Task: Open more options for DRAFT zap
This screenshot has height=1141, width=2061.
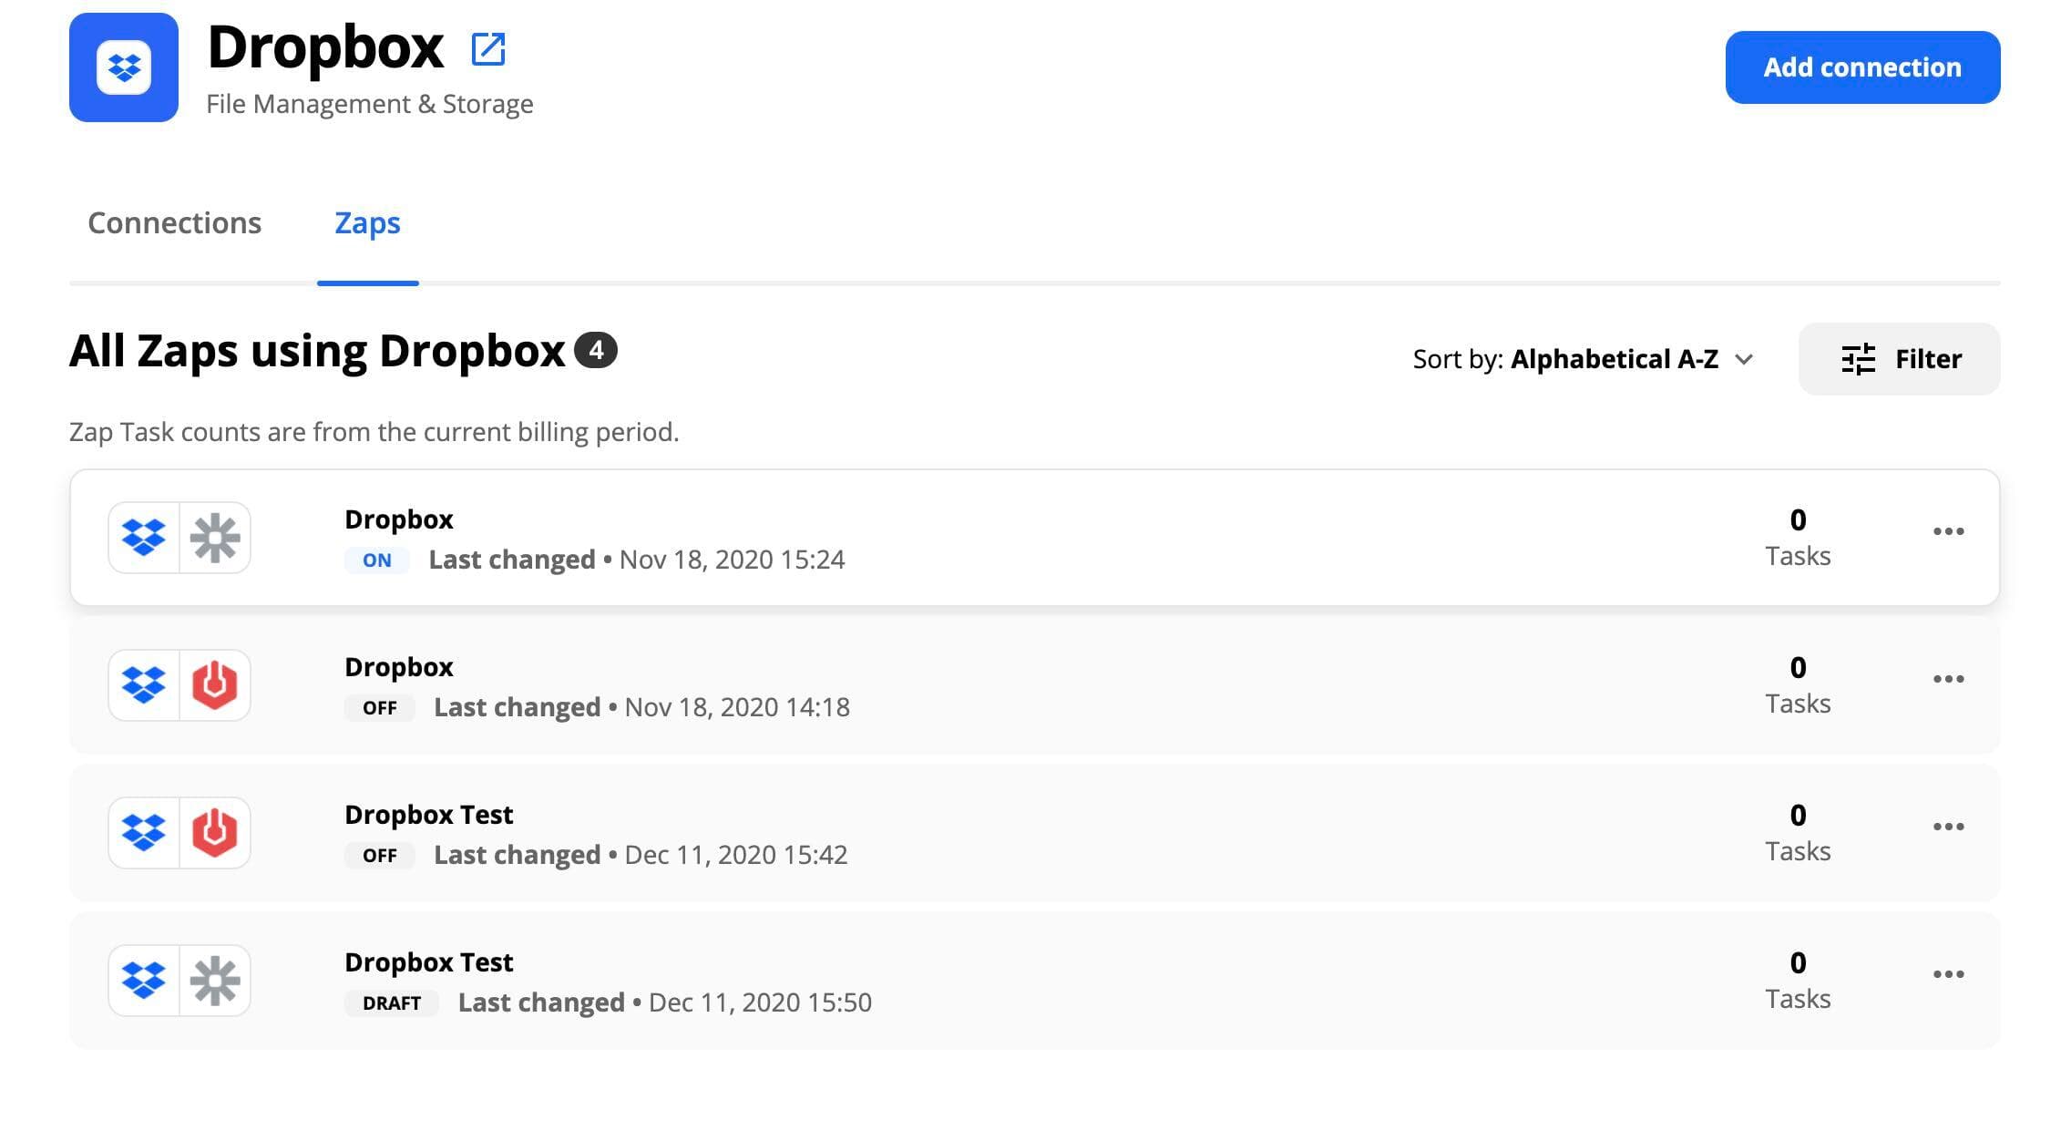Action: [1948, 974]
